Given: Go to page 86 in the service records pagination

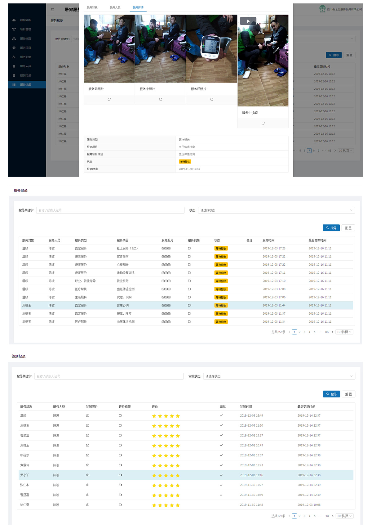Looking at the screenshot, I should click(x=327, y=332).
